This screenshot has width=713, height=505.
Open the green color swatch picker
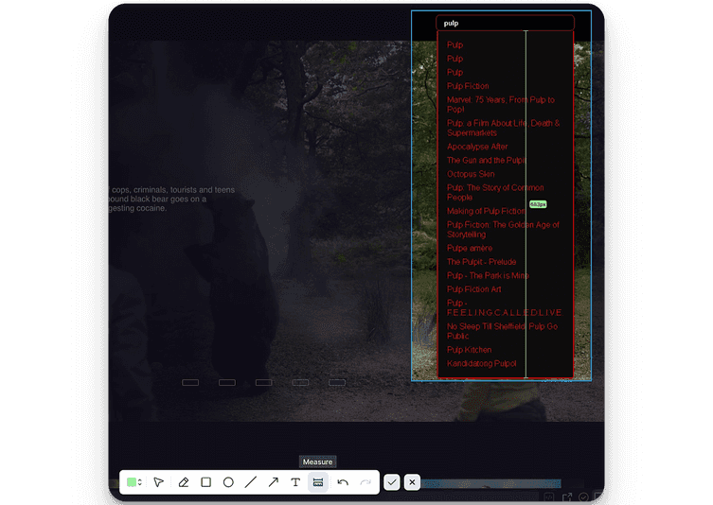[x=132, y=482]
